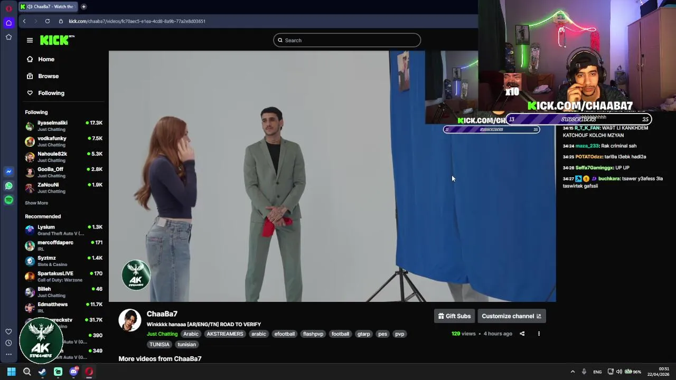Open Windows taskbar search
Image resolution: width=676 pixels, height=380 pixels.
(27, 372)
